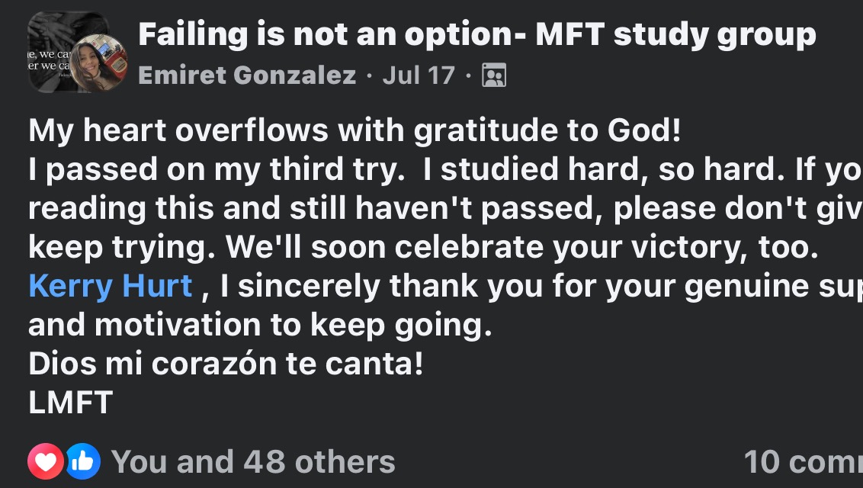Open Emiret Gonzalez's circular profile picture
This screenshot has width=863, height=488.
click(x=99, y=63)
